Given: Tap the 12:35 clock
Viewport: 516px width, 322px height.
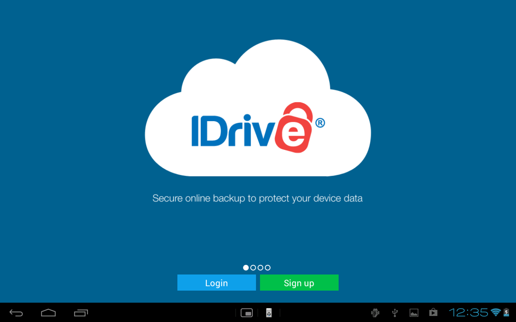Looking at the screenshot, I should (x=469, y=312).
